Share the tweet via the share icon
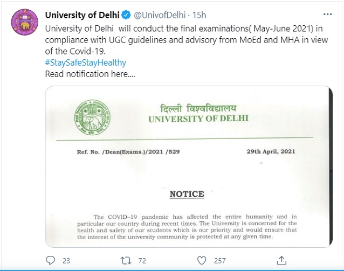 [x=280, y=261]
